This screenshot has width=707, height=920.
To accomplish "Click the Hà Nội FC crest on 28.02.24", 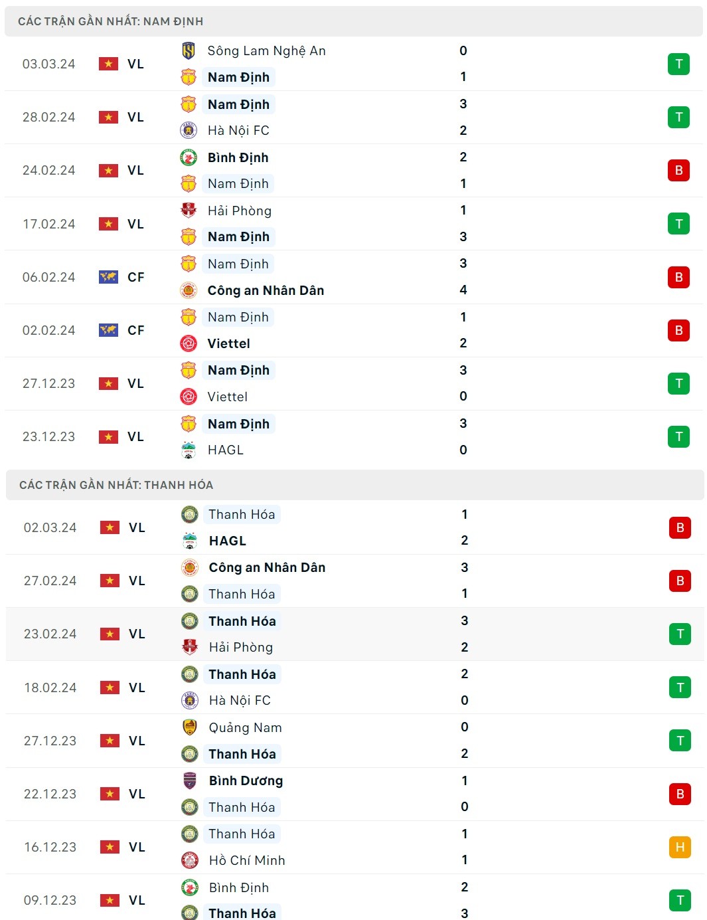I will point(189,130).
